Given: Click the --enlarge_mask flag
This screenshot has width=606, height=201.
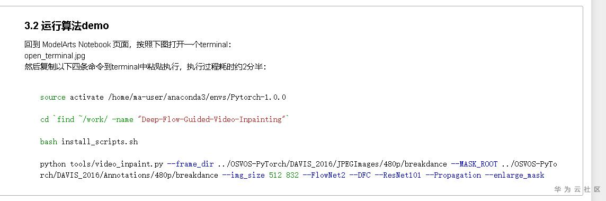Looking at the screenshot, I should 514,175.
